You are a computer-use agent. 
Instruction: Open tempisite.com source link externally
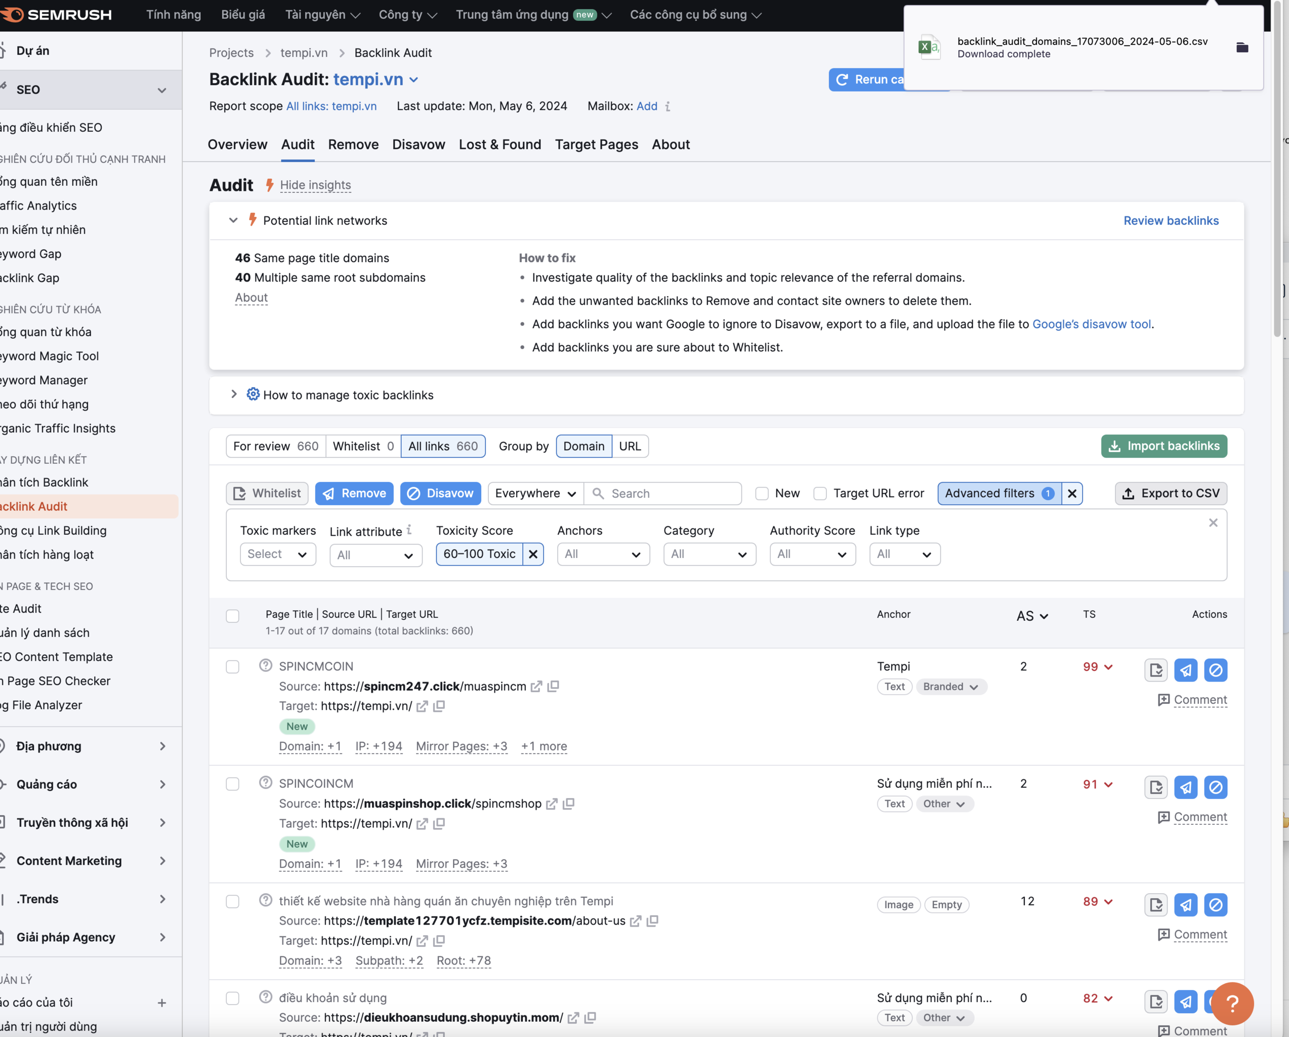point(636,921)
